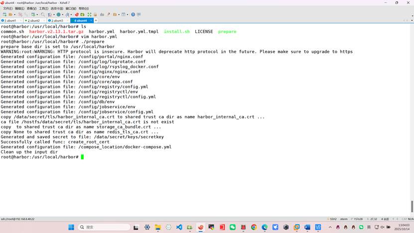Click the script pen toolbar icon

pos(109,14)
